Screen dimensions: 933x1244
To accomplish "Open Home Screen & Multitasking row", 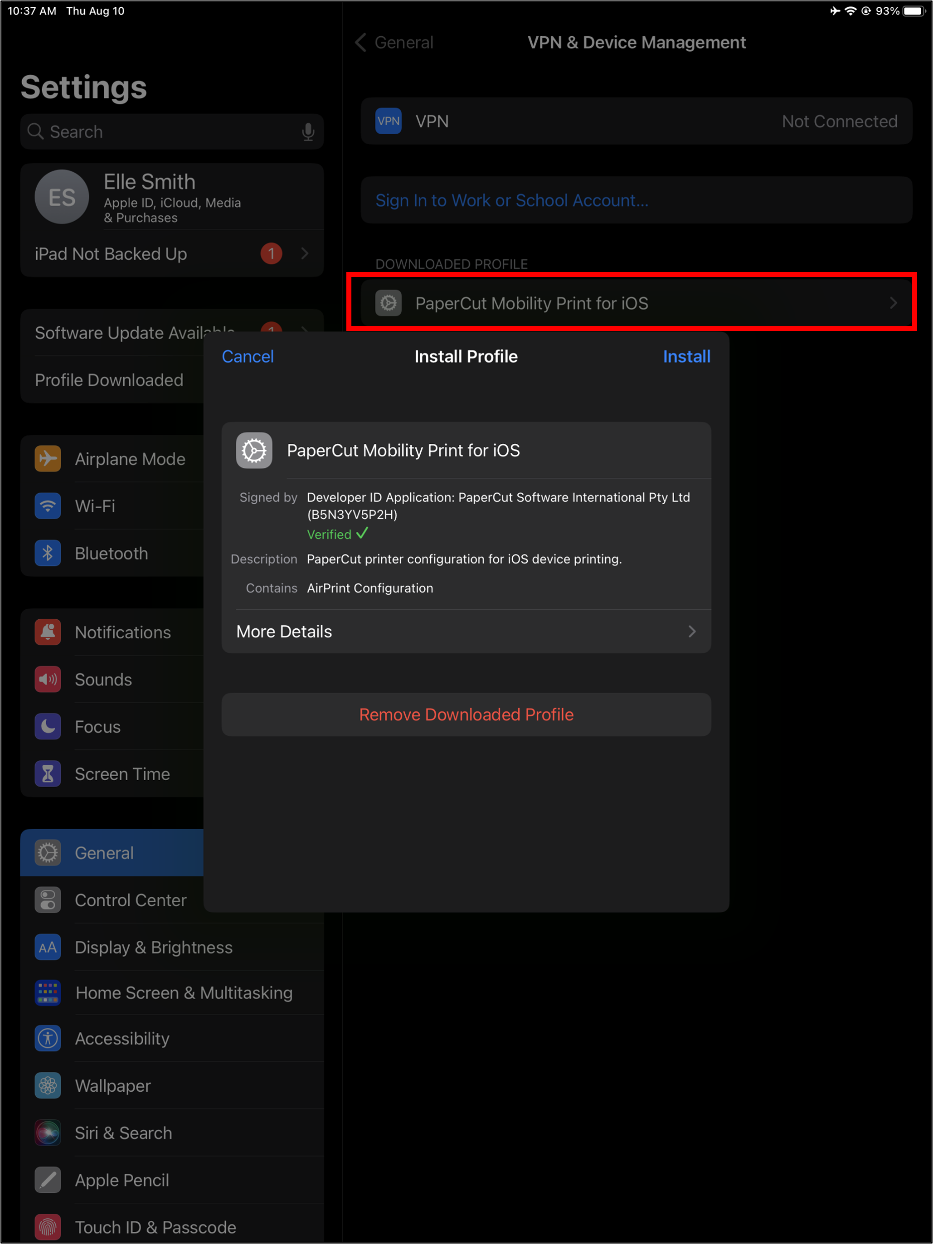I will pos(172,993).
